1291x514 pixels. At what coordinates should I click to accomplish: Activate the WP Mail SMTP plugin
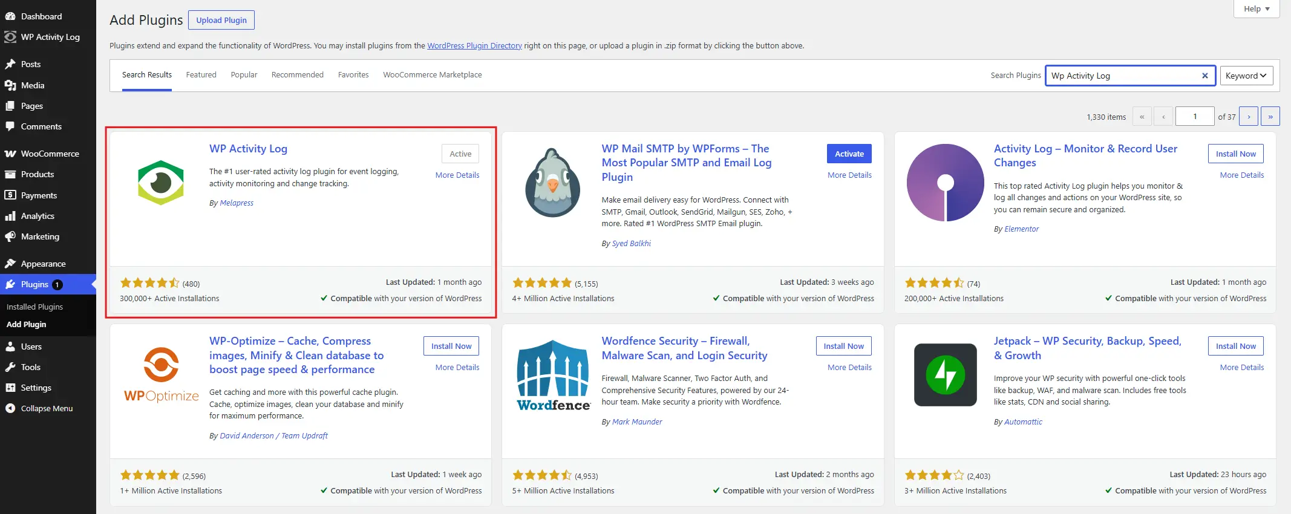click(x=849, y=154)
